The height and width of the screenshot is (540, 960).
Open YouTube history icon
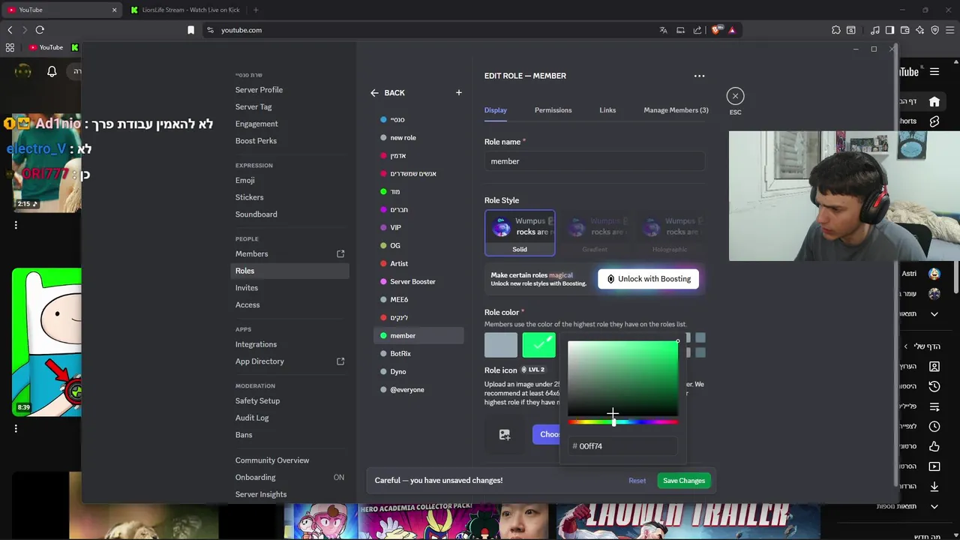click(x=934, y=386)
